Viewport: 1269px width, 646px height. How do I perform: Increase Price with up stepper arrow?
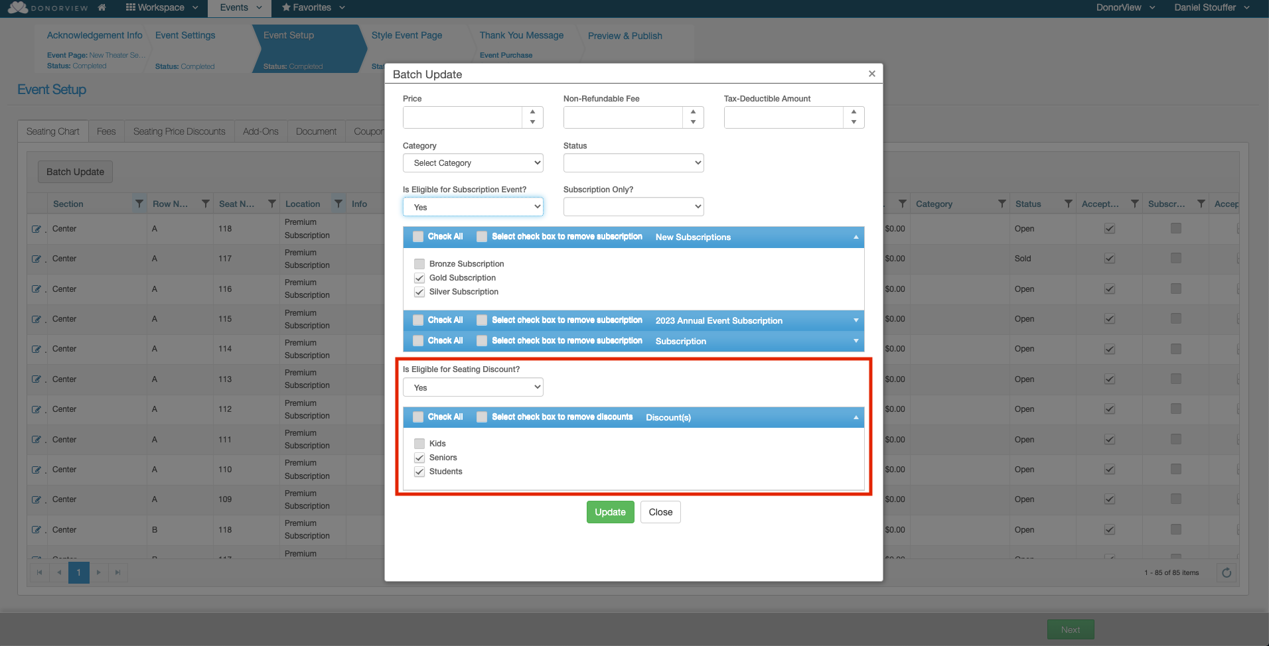click(532, 112)
